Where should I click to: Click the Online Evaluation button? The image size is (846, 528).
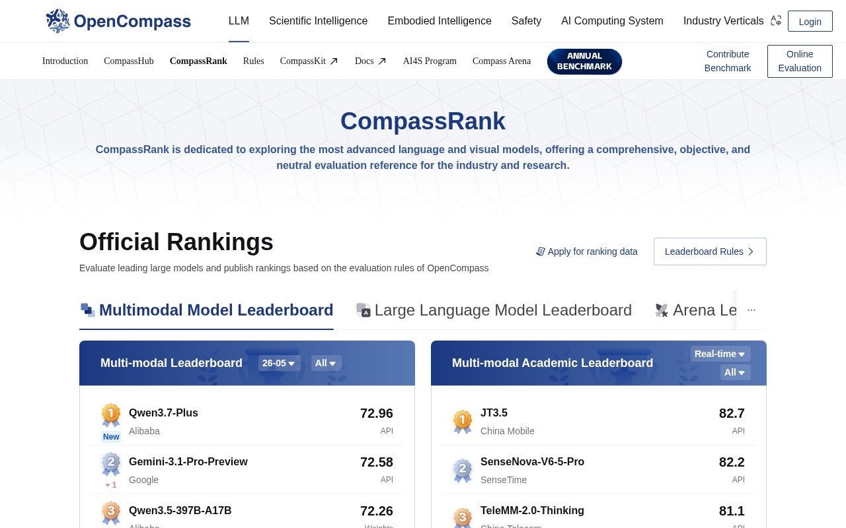[x=800, y=61]
